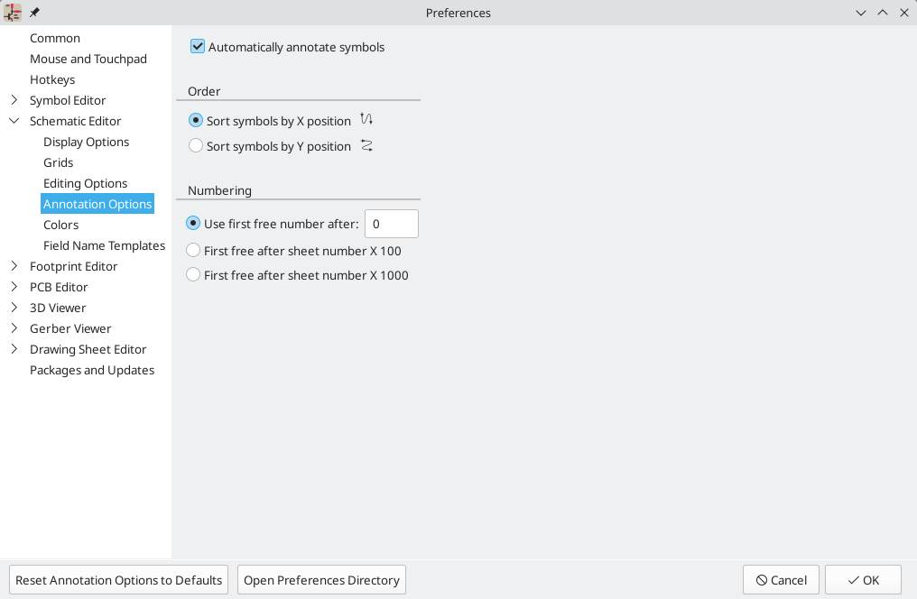
Task: Confirm with the OK button
Action: 863,580
